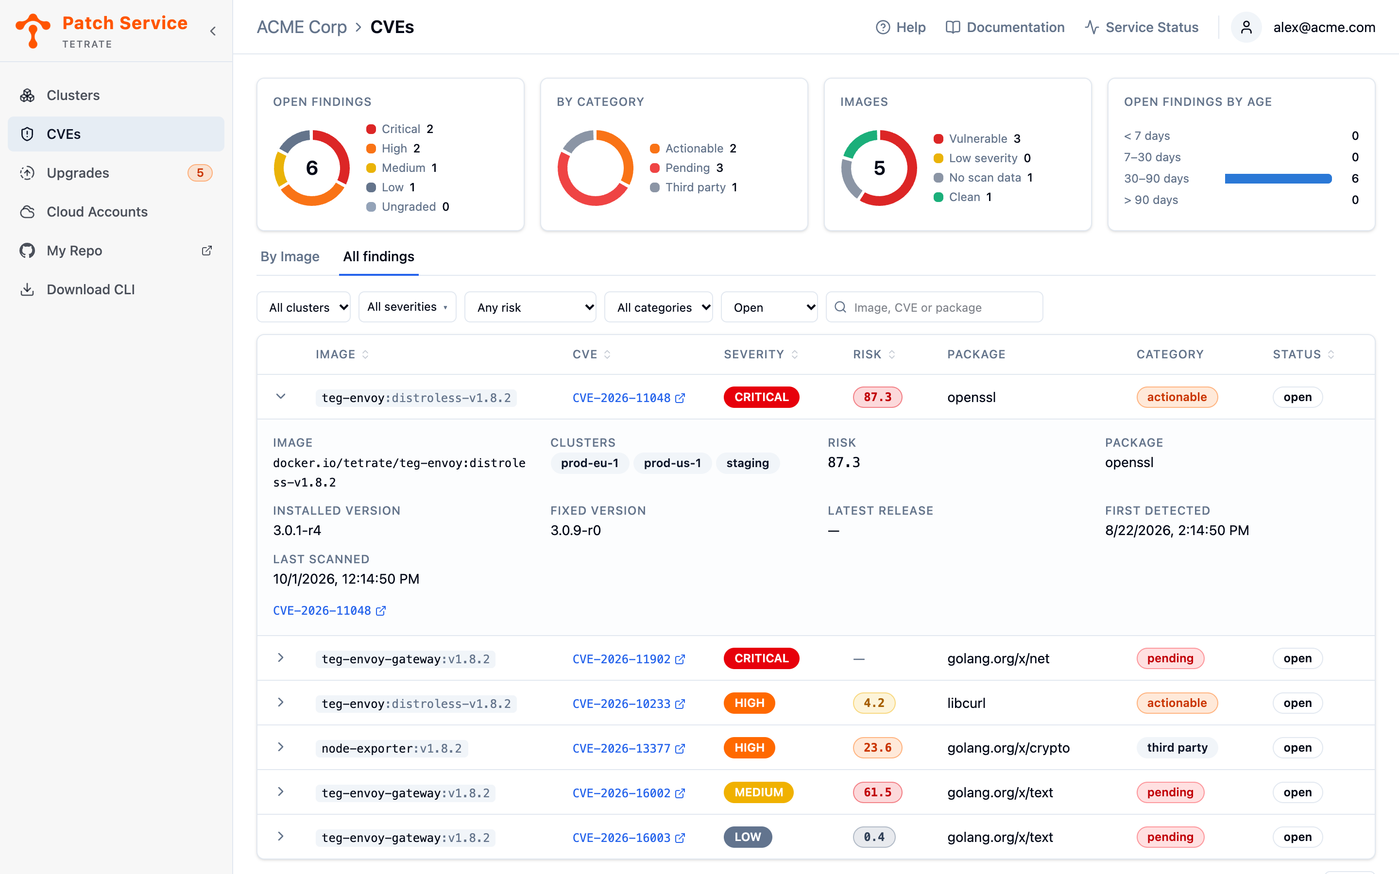Collapse the sidebar with the chevron arrow

pyautogui.click(x=213, y=31)
